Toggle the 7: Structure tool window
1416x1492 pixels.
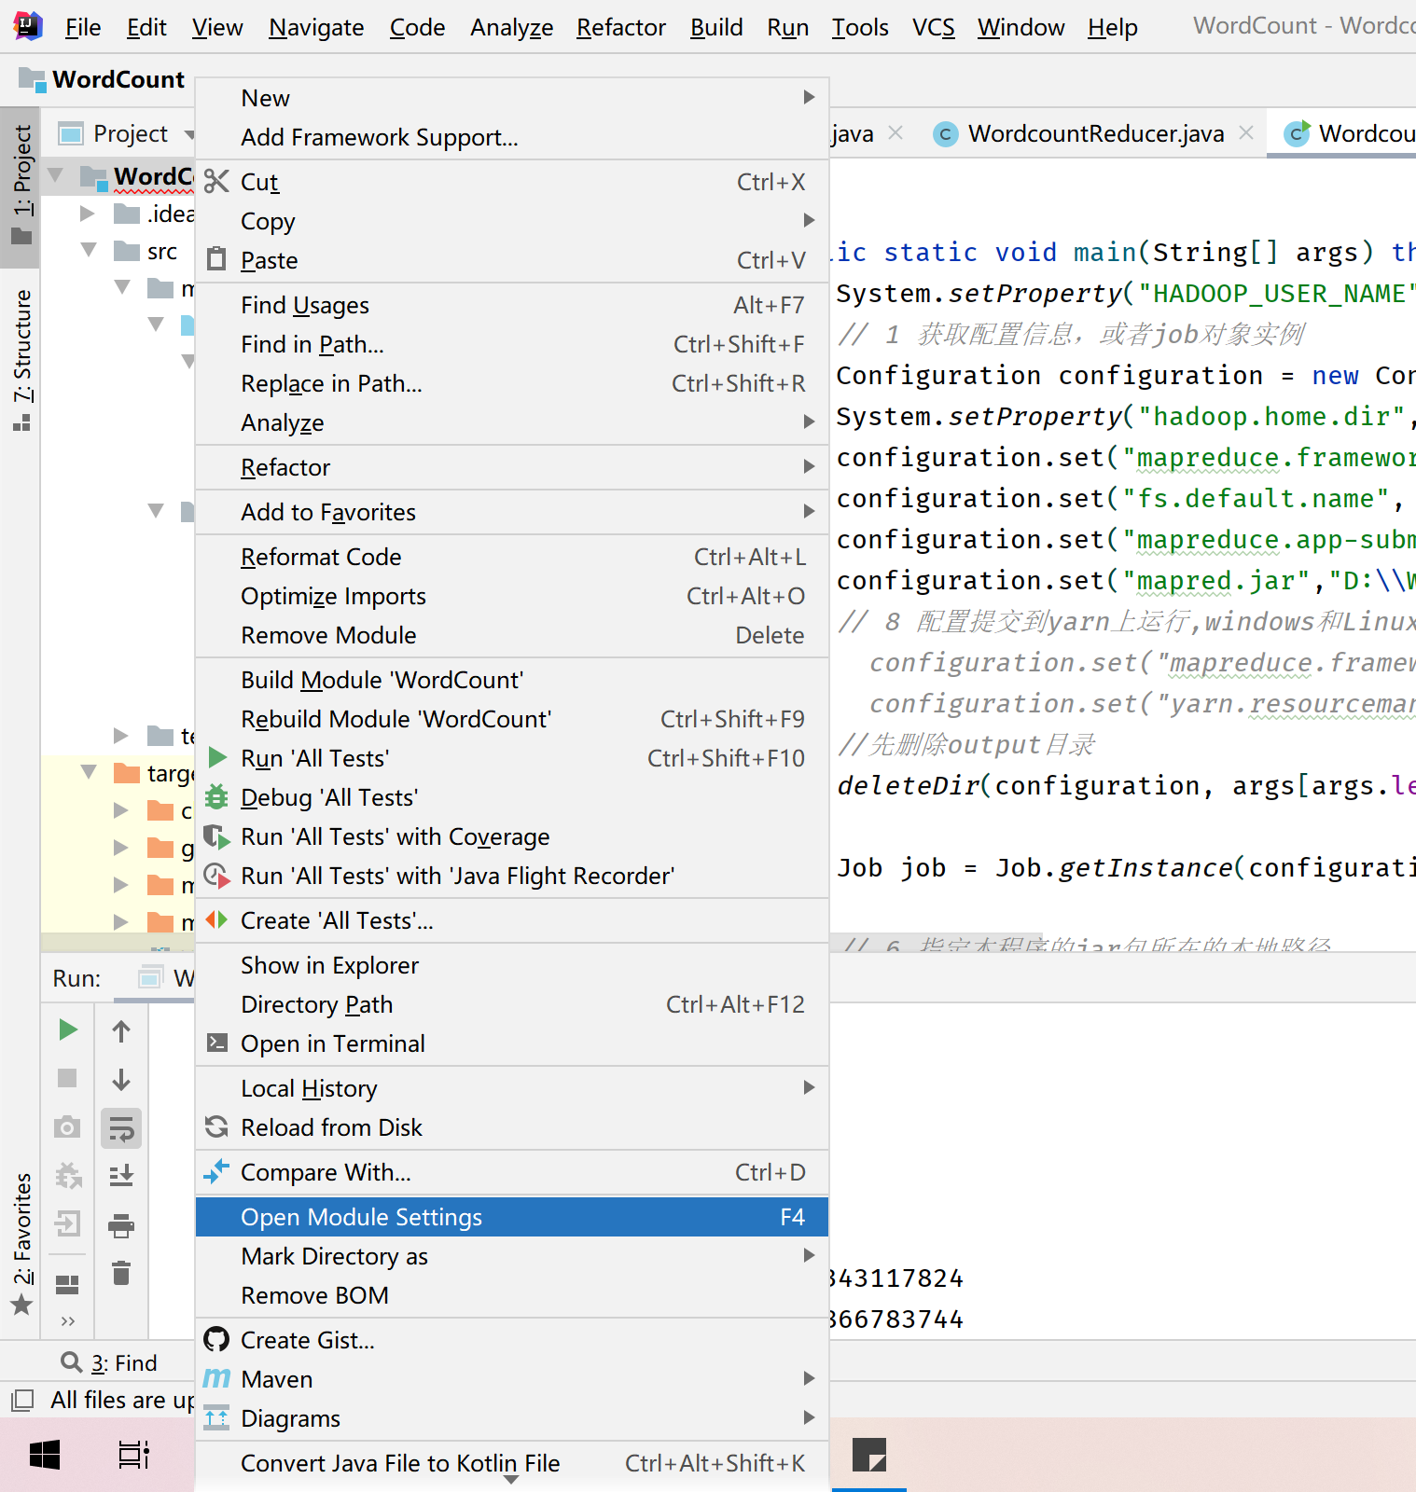tap(21, 360)
